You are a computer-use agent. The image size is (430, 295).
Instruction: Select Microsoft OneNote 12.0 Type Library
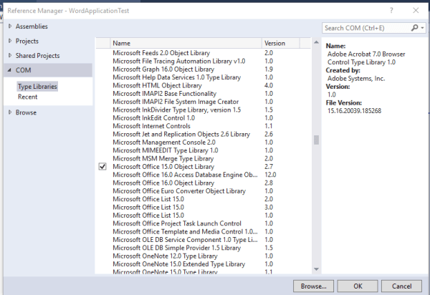pos(204,256)
